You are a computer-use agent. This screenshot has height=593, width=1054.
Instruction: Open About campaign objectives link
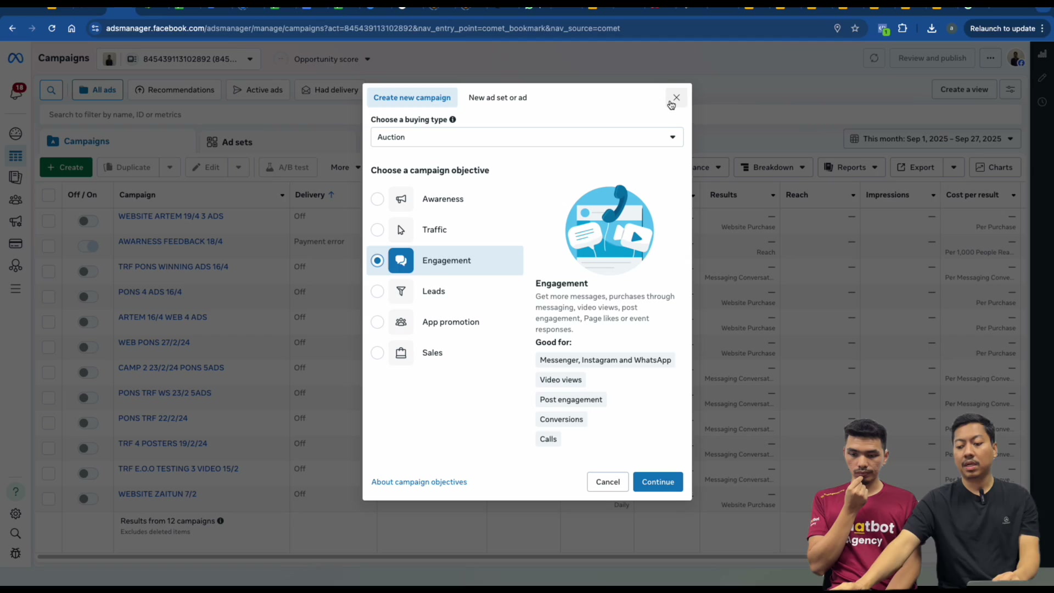[x=419, y=482]
